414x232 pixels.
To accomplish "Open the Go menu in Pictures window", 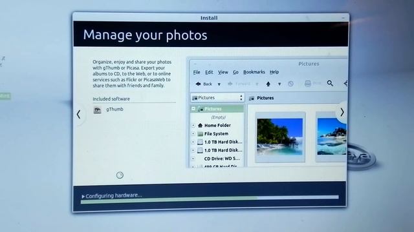I will pos(235,72).
